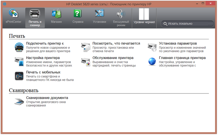Open 'Настройка принтера' link
Screen dimensions: 218x135
43,58
